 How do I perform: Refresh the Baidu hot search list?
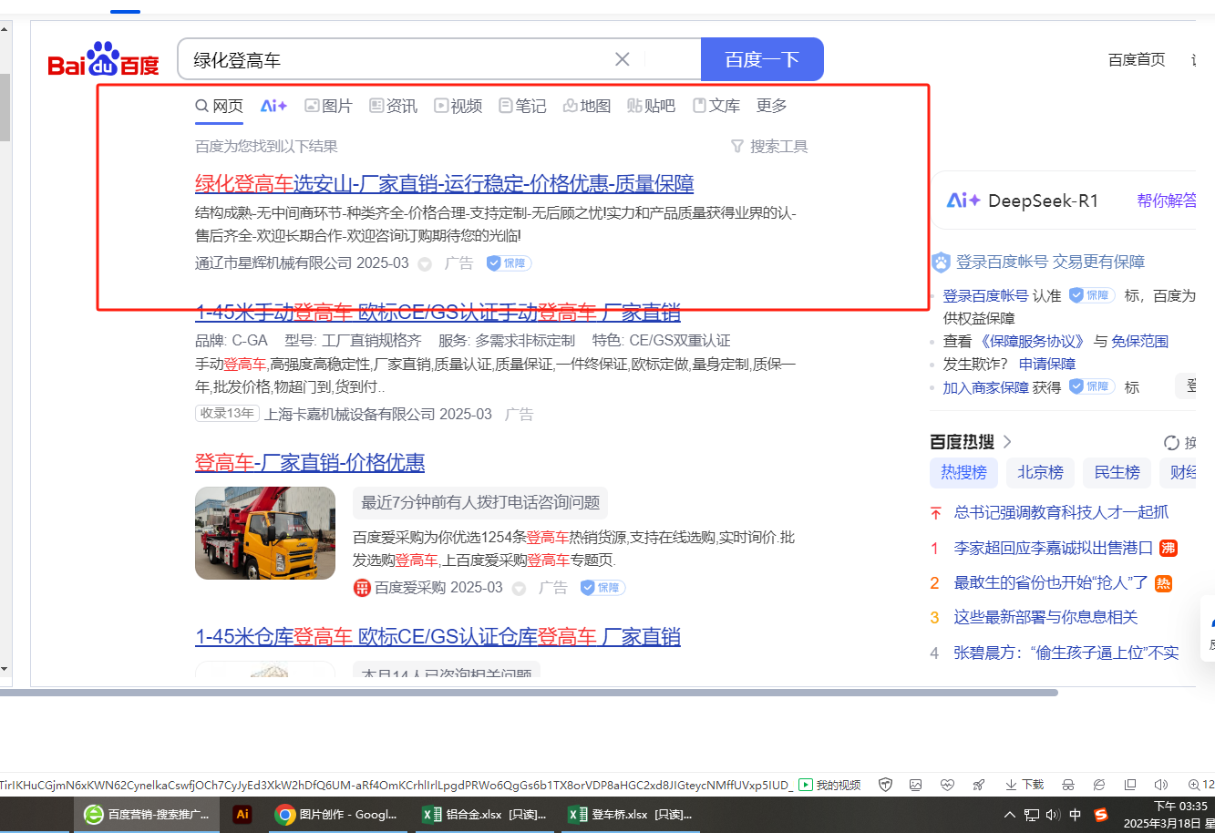coord(1171,443)
